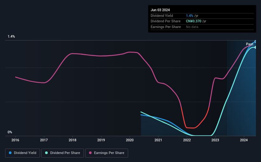Click the 2018 year tick label
261x162 pixels.
pyautogui.click(x=72, y=140)
